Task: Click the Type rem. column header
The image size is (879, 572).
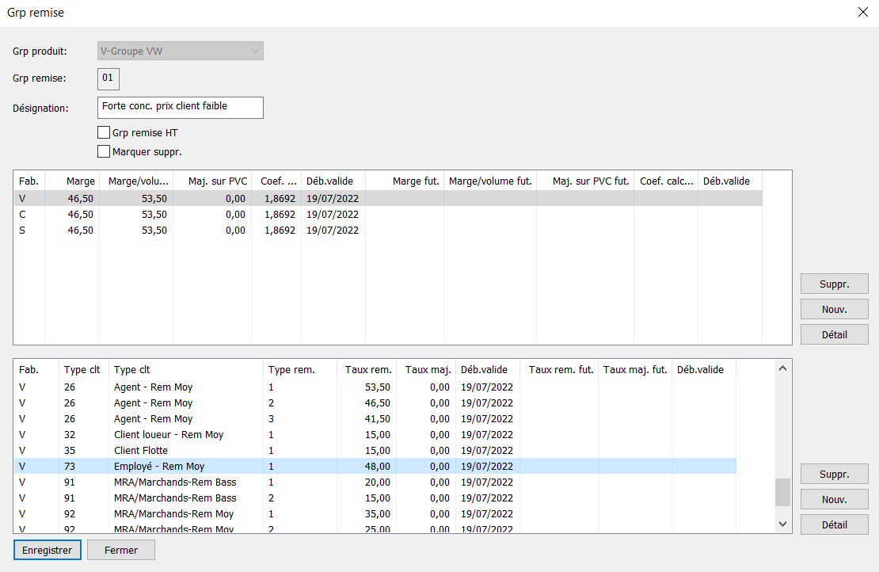Action: pos(300,369)
